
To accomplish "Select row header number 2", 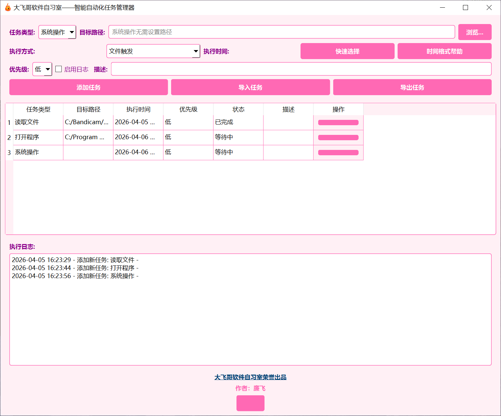I will (9, 138).
